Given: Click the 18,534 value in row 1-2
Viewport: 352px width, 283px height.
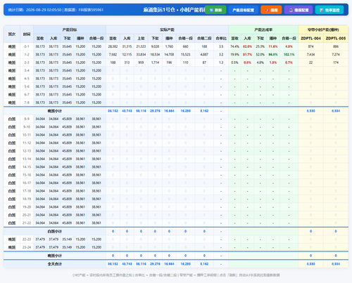Looking at the screenshot, I should coord(155,55).
